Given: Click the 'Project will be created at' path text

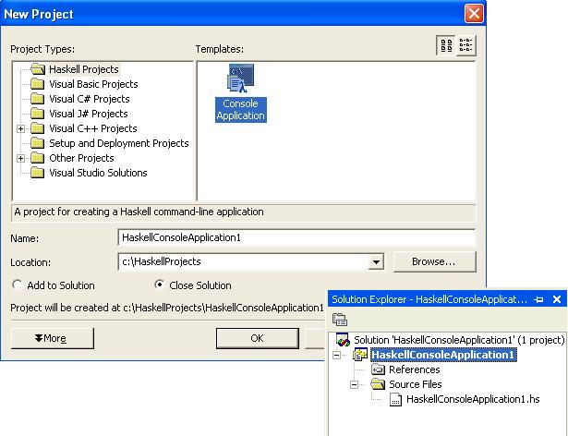Looking at the screenshot, I should (167, 308).
